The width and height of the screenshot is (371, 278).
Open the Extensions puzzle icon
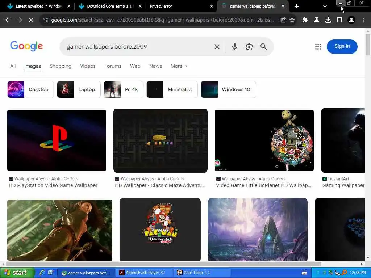click(x=305, y=20)
